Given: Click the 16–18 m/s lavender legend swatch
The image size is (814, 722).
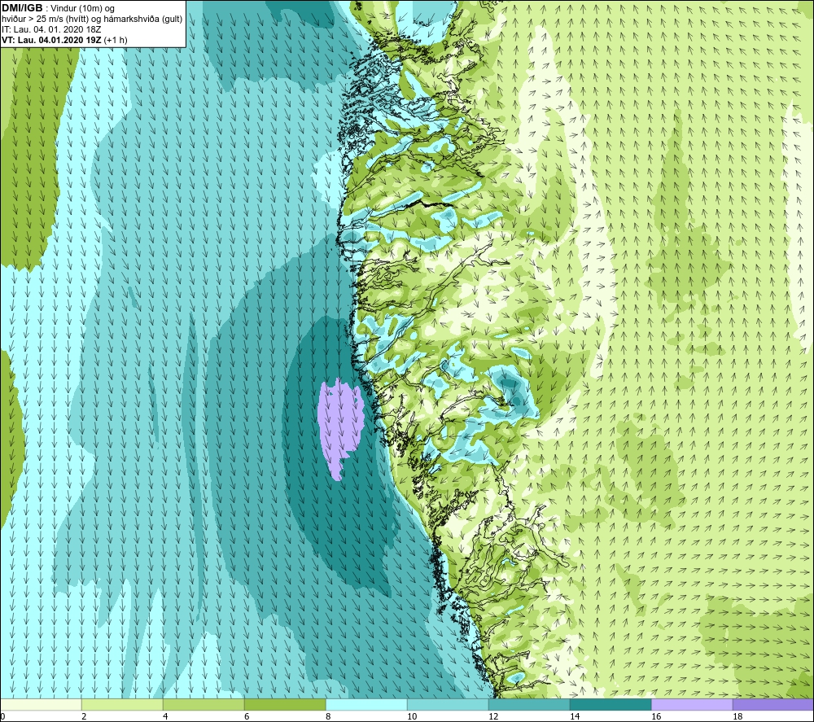Looking at the screenshot, I should 692,704.
